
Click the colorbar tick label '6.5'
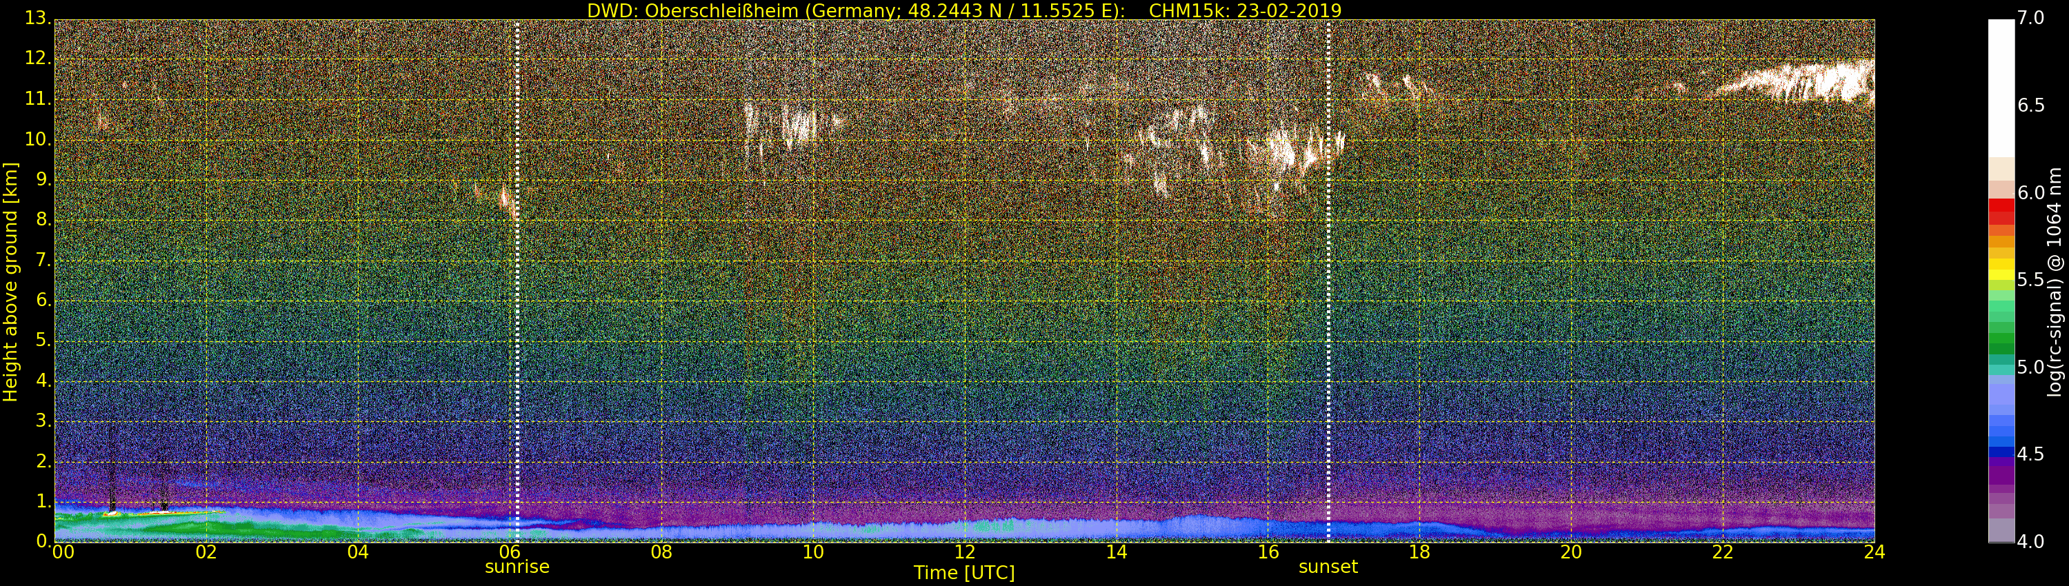[2031, 105]
